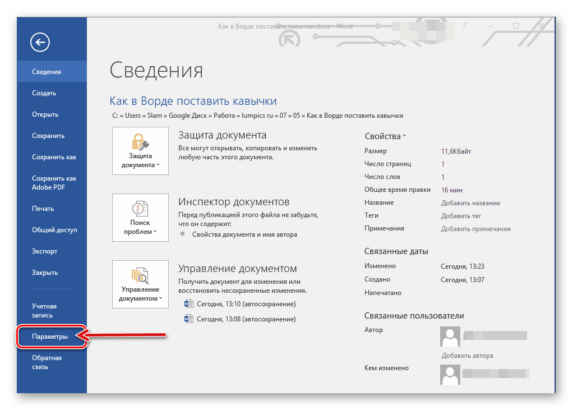Screen dimensions: 573x410
Task: Open autosave version from 13:10 Word icon
Action: click(x=188, y=304)
